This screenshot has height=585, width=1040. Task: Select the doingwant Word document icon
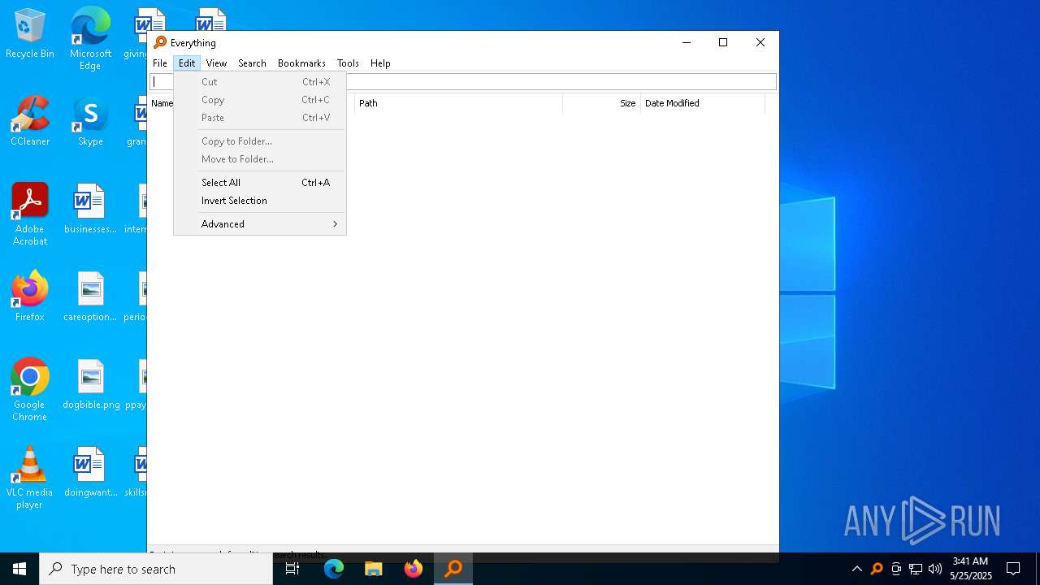(x=90, y=472)
